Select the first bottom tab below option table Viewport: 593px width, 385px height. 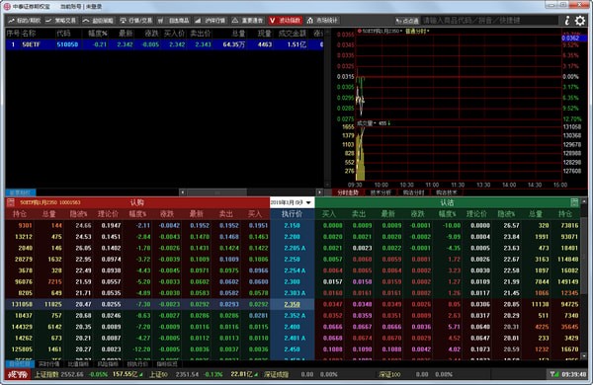click(20, 364)
